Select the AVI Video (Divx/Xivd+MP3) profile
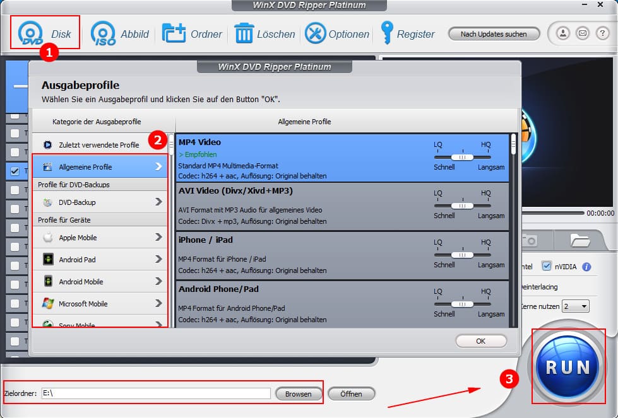 (x=342, y=206)
